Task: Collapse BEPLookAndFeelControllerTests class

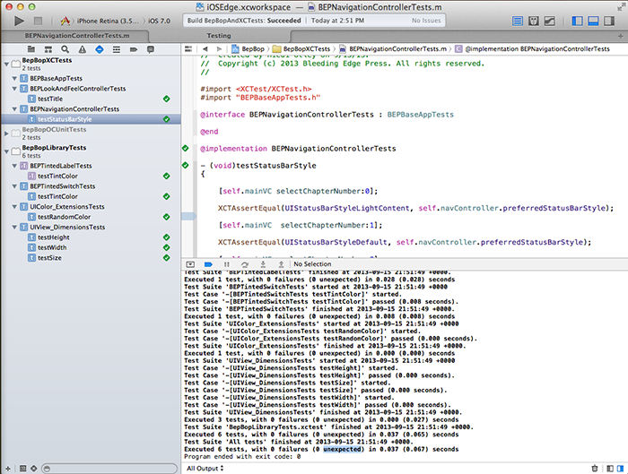Action: [14, 89]
